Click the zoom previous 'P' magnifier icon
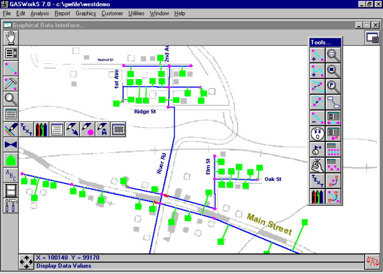This screenshot has width=383, height=274. coord(333,86)
